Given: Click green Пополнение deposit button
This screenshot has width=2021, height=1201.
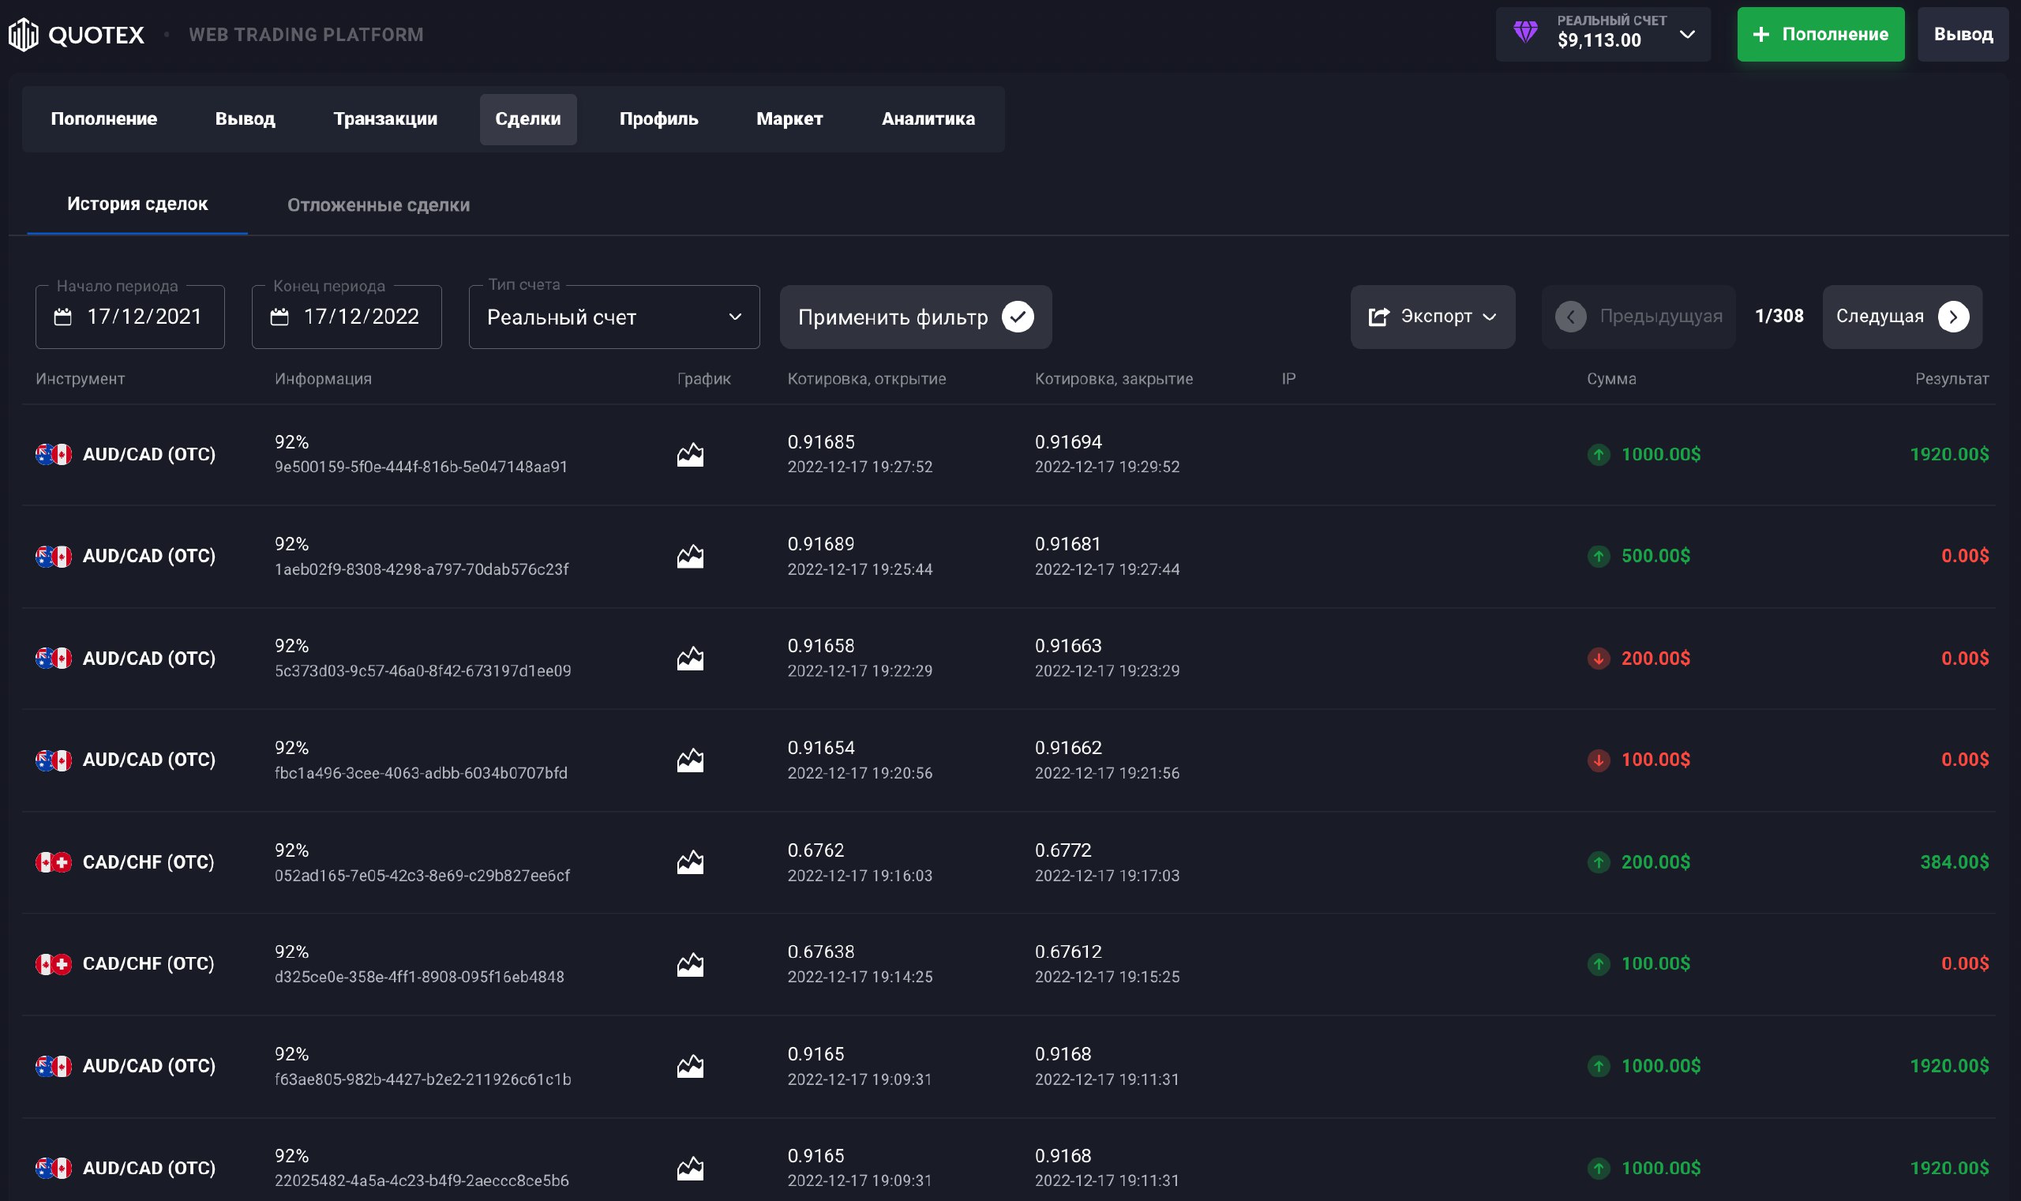Looking at the screenshot, I should click(x=1820, y=34).
